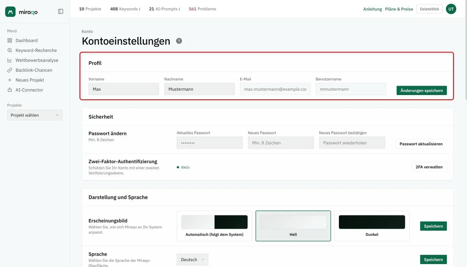Click the Nachname input field

click(x=199, y=89)
